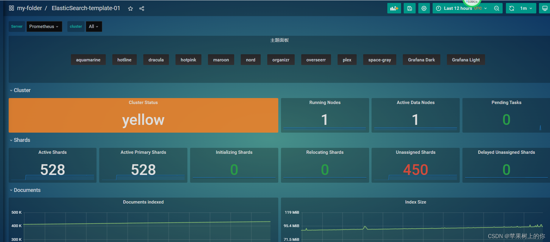Apply the plex theme
The image size is (550, 242).
tap(347, 60)
